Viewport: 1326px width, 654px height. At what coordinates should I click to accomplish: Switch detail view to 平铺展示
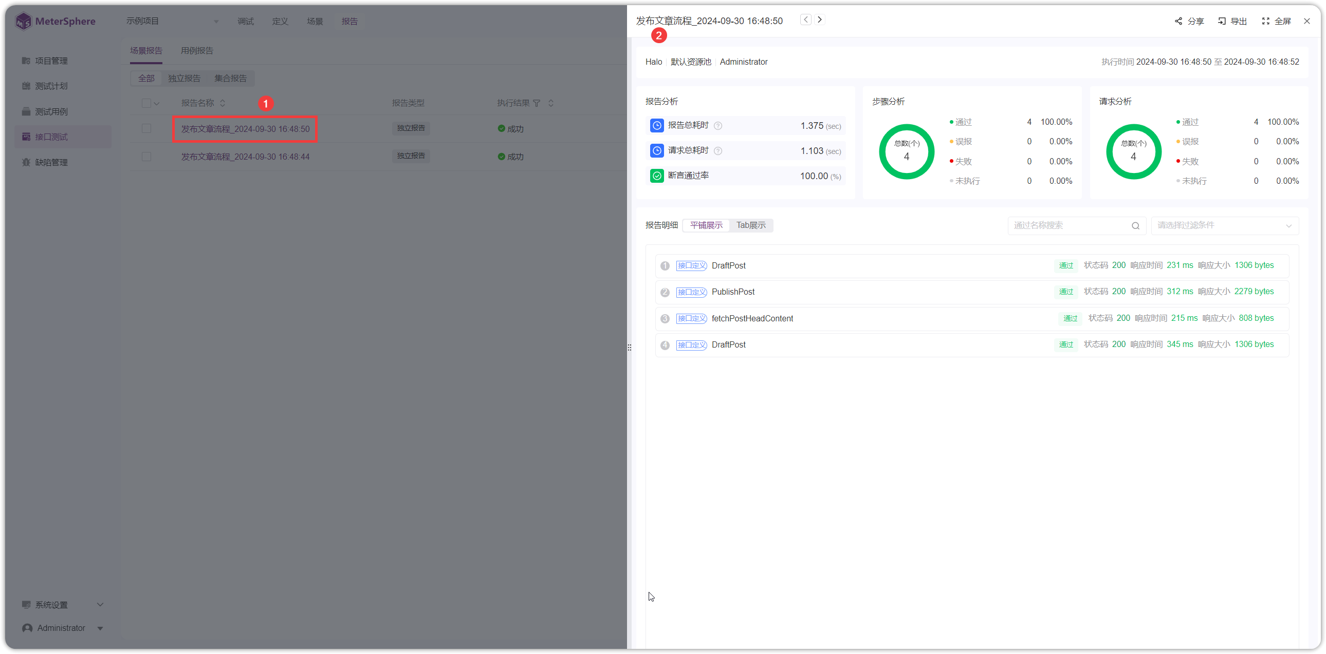[706, 225]
